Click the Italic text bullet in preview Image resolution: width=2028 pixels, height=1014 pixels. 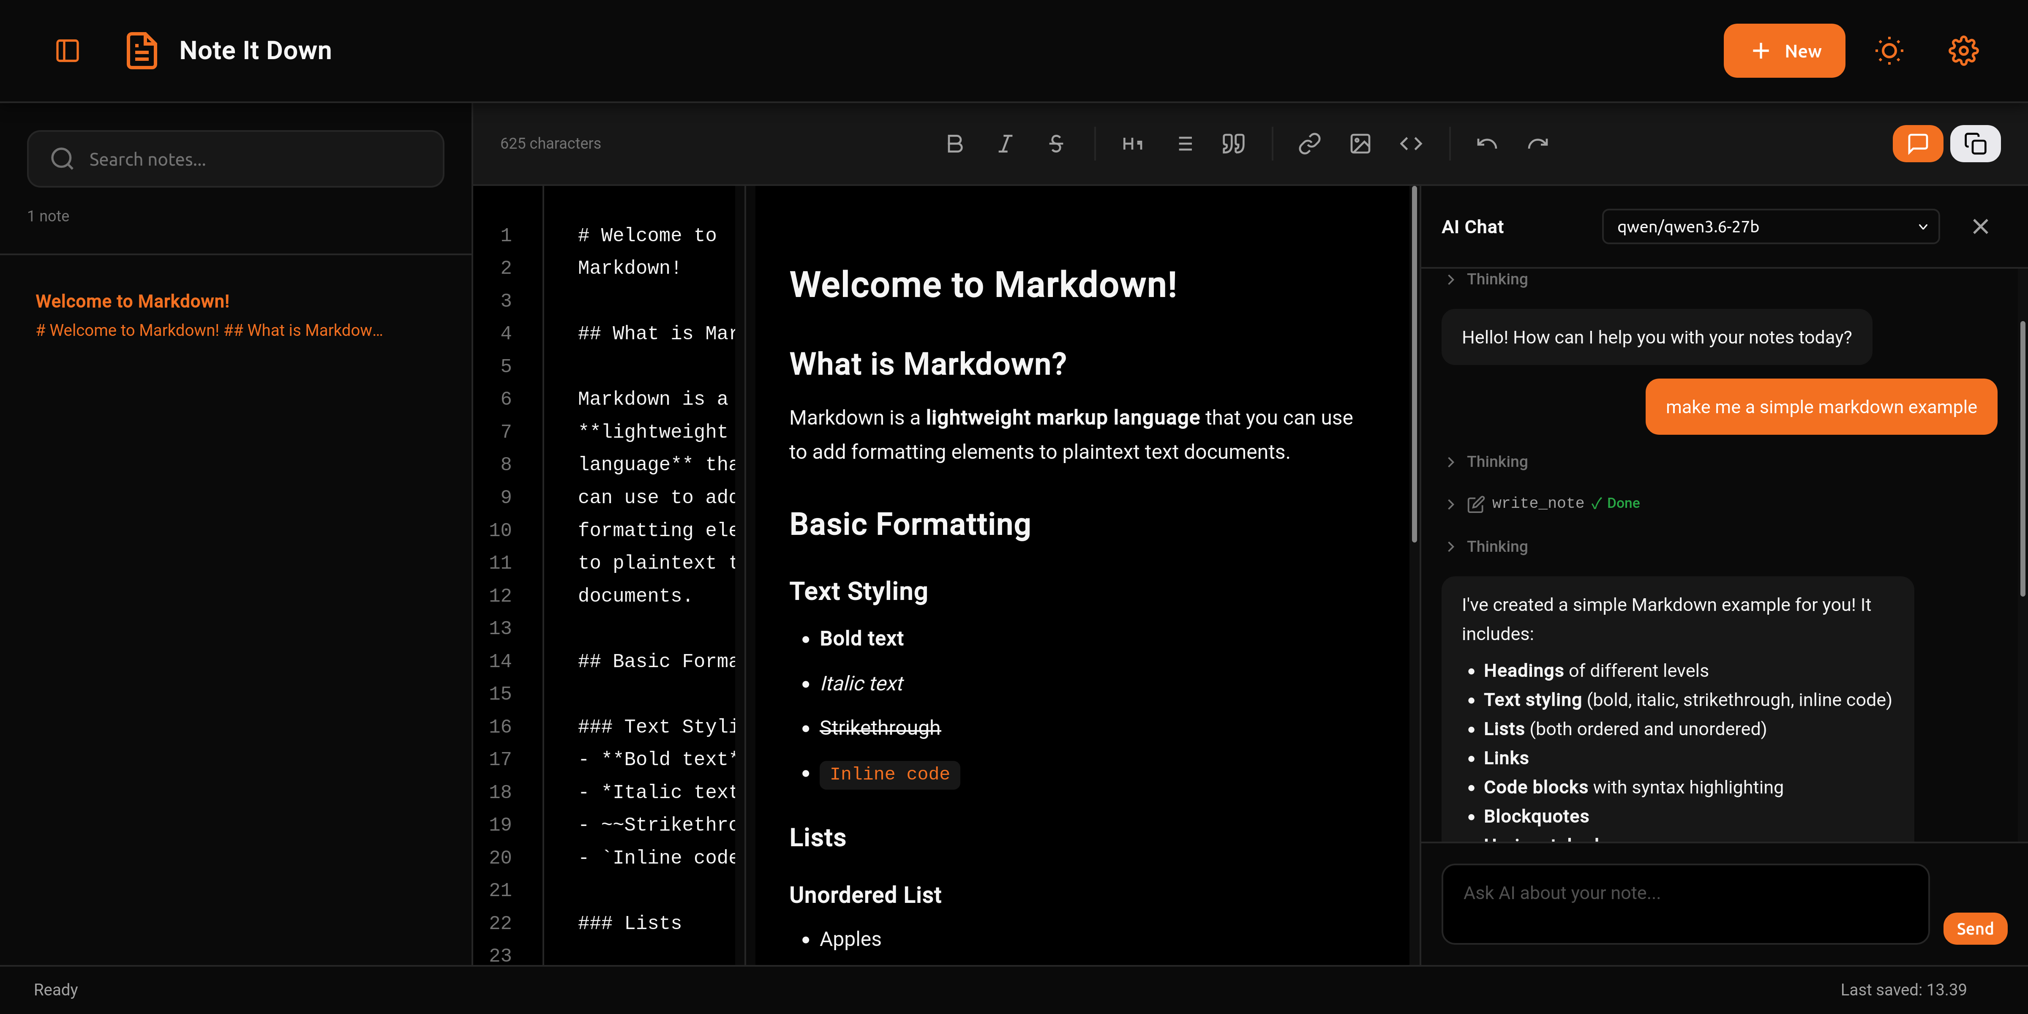(861, 683)
